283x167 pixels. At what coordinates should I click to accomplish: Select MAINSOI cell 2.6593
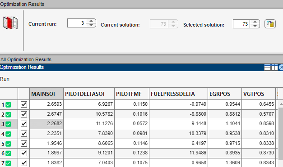pos(46,104)
